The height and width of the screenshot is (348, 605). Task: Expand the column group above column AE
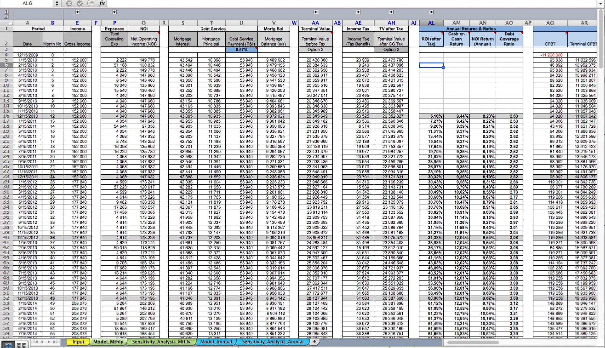[x=358, y=12]
